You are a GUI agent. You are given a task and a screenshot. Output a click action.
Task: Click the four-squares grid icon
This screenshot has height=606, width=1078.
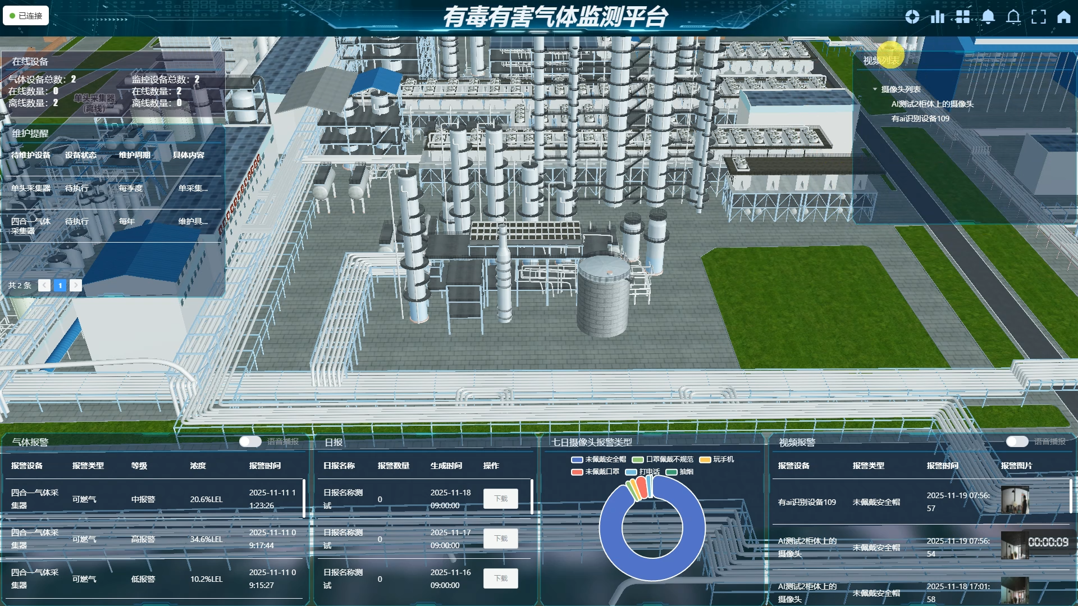pyautogui.click(x=963, y=17)
